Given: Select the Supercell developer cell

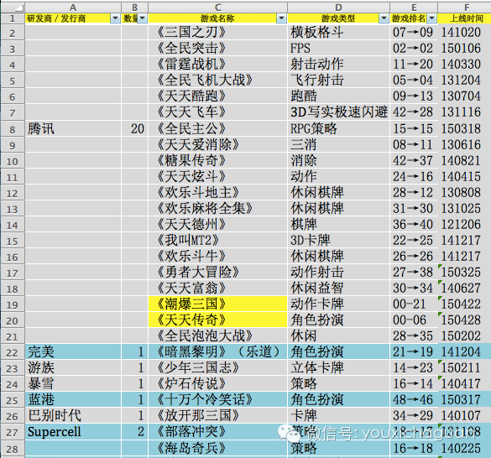Looking at the screenshot, I should [x=73, y=432].
